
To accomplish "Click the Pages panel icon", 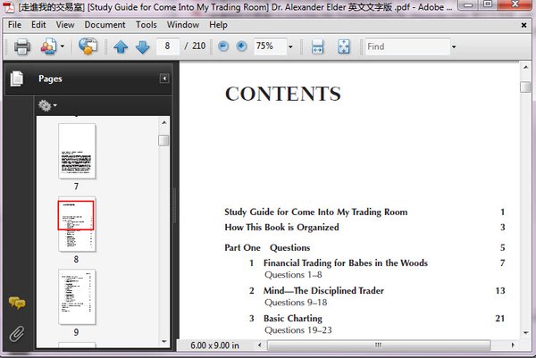I will click(x=17, y=79).
